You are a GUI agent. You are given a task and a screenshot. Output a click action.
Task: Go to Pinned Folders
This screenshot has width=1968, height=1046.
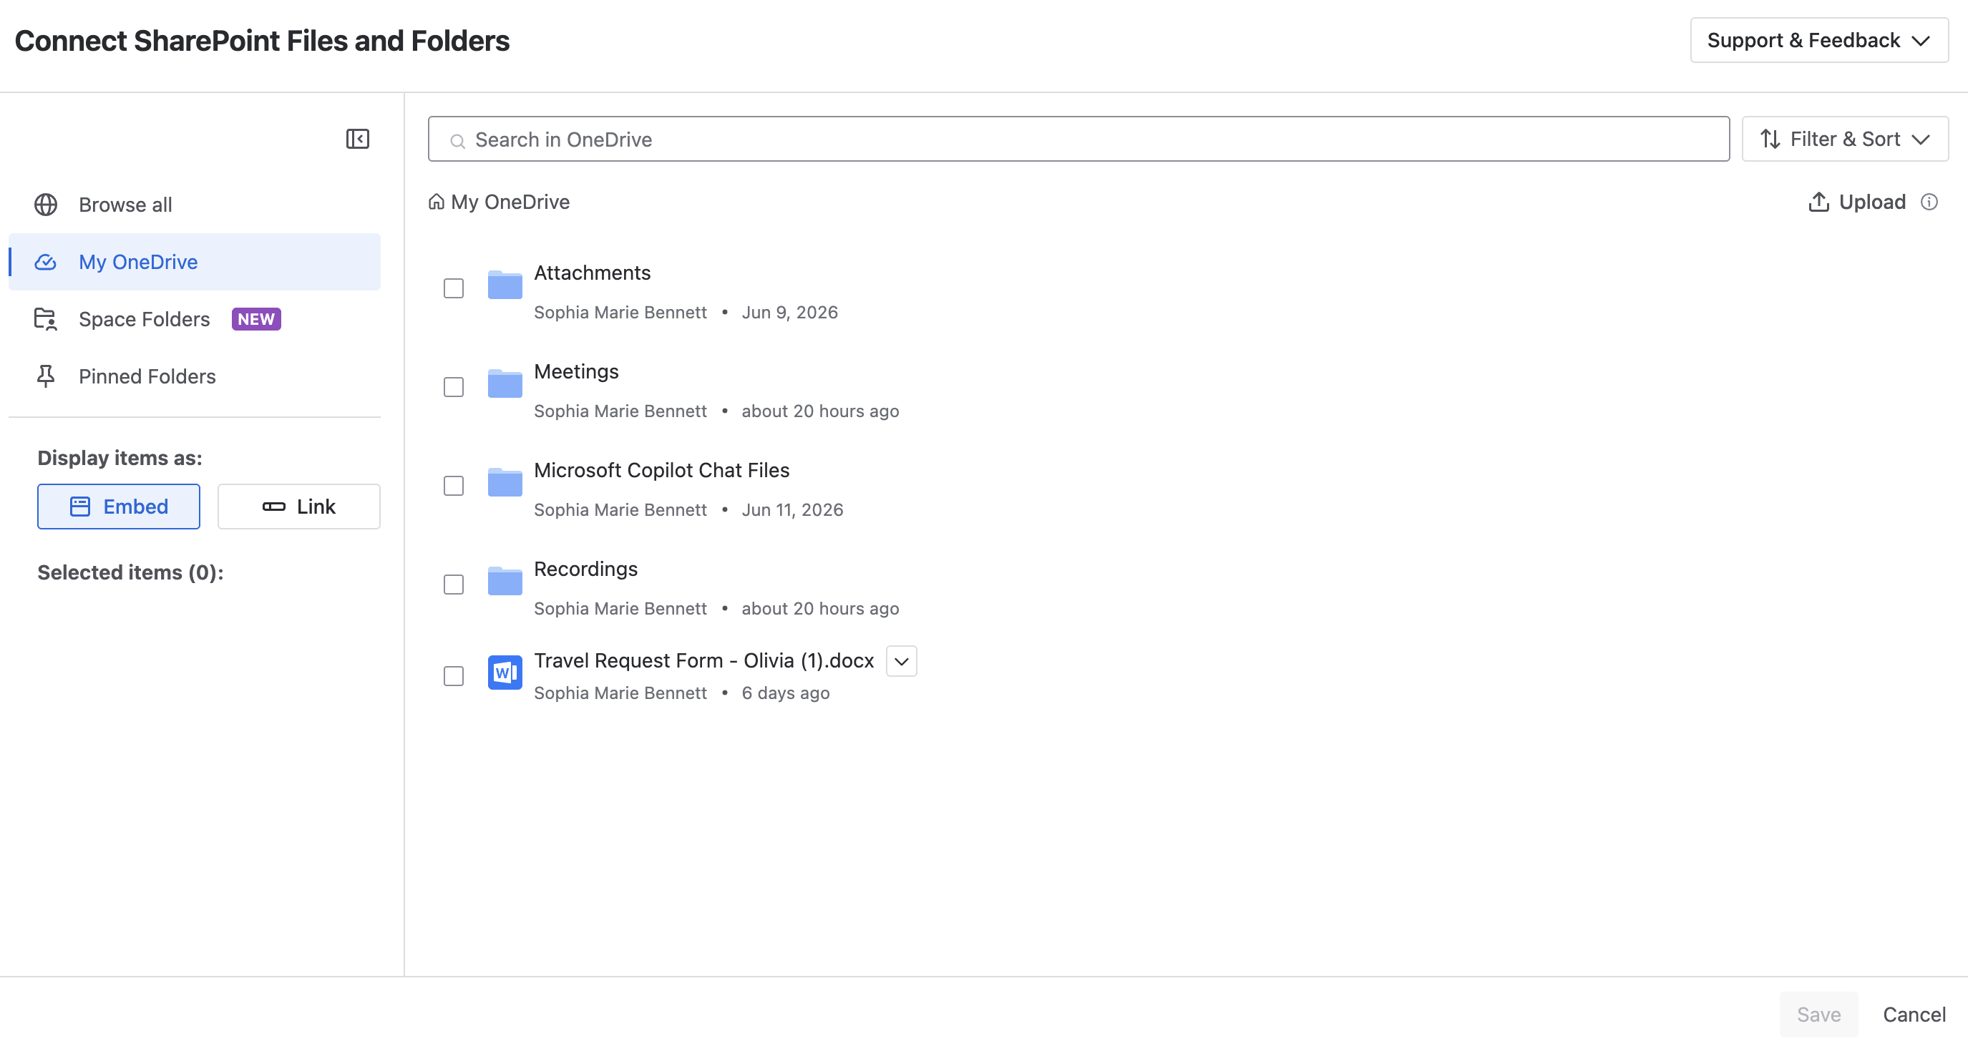(x=194, y=376)
